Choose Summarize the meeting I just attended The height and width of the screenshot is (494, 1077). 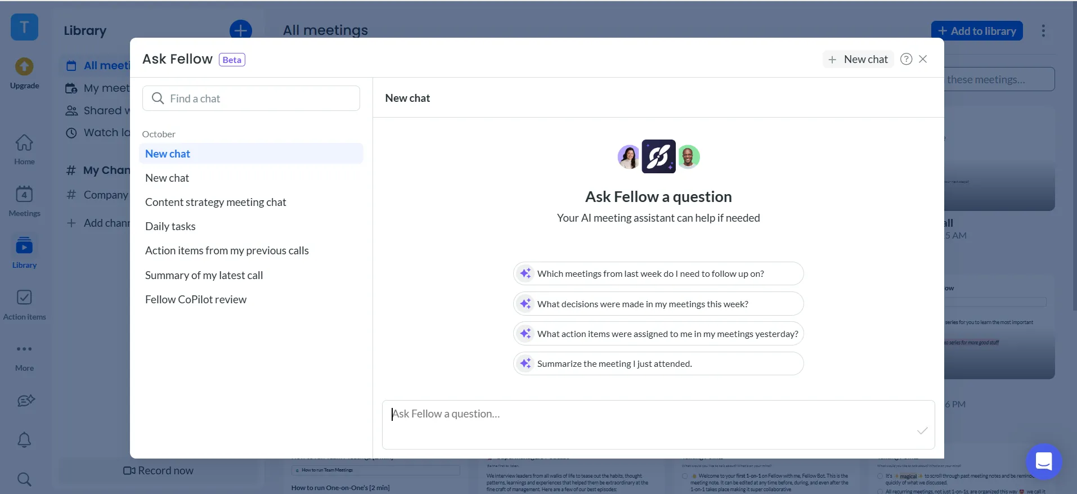(658, 363)
